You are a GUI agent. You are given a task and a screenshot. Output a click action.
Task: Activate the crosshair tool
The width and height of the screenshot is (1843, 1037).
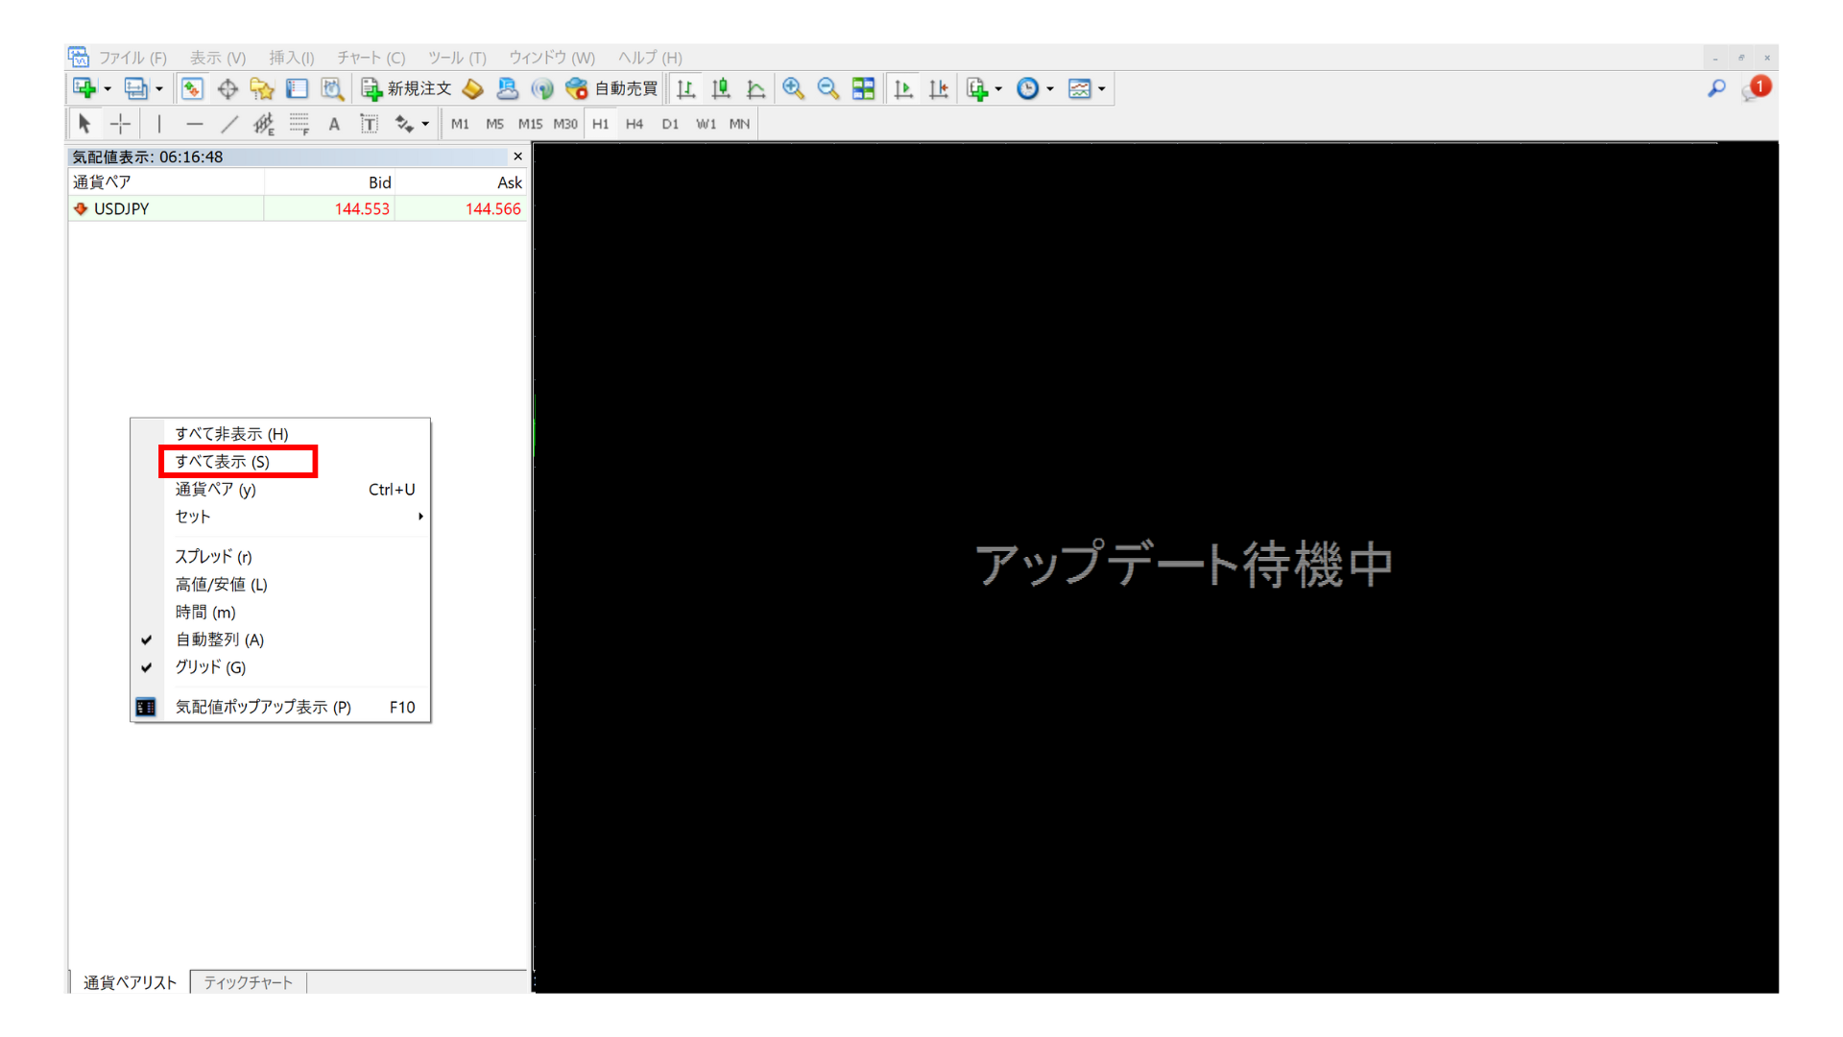(120, 123)
